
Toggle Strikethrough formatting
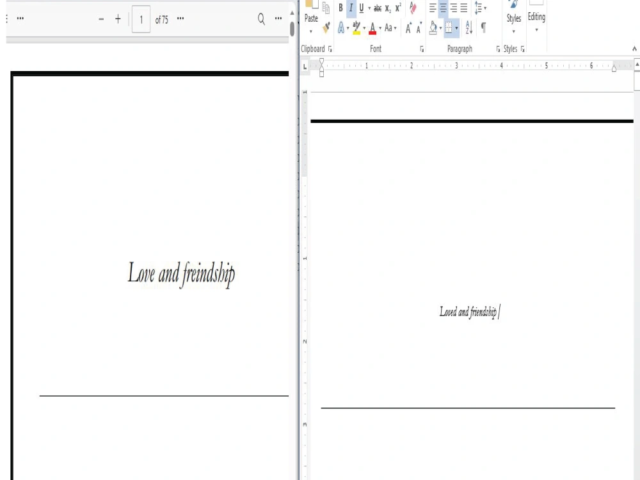[378, 8]
